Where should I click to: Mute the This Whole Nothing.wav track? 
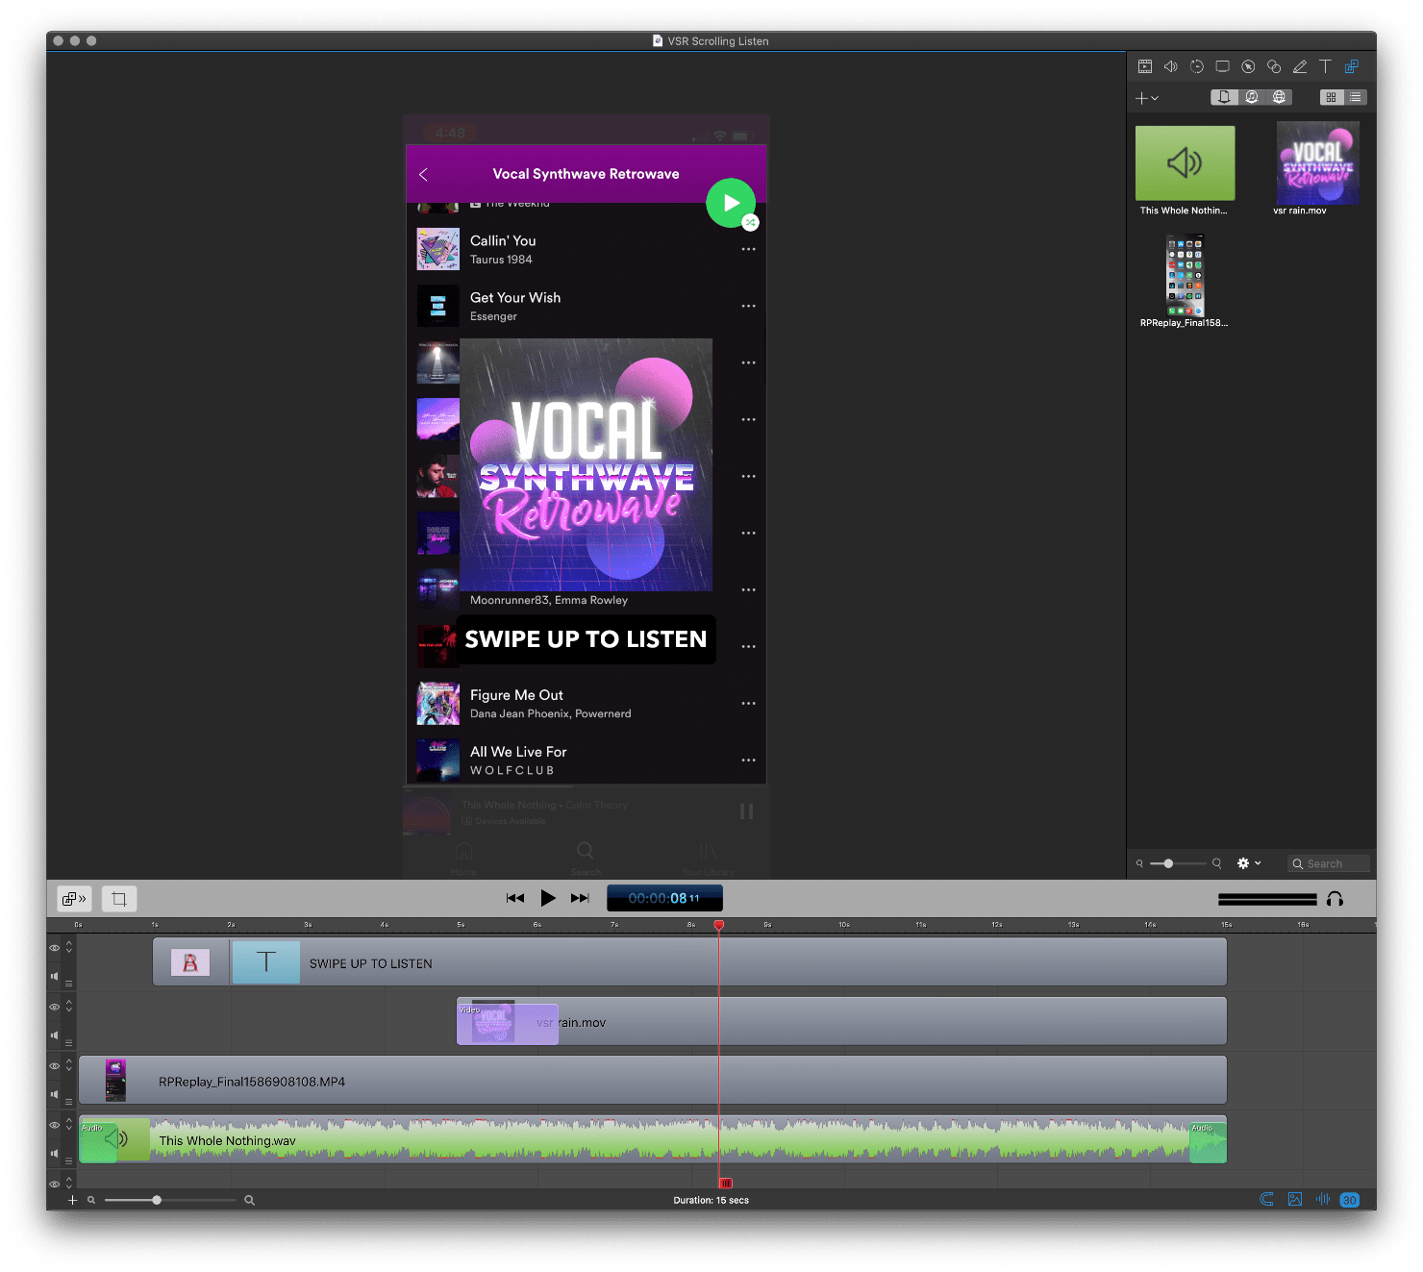pyautogui.click(x=54, y=1153)
